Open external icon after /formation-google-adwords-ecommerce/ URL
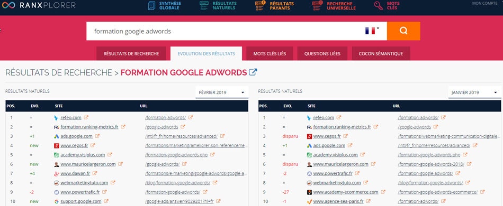The height and width of the screenshot is (206, 503). (482, 192)
